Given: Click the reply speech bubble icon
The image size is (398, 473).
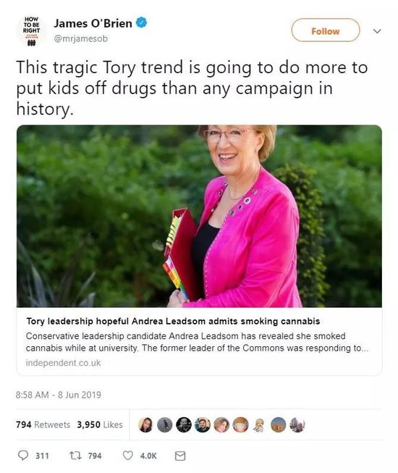Looking at the screenshot, I should pos(23,455).
